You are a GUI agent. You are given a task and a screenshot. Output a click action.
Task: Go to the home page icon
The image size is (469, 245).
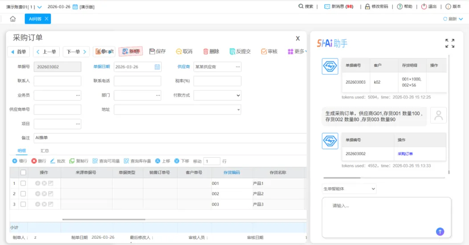point(12,19)
